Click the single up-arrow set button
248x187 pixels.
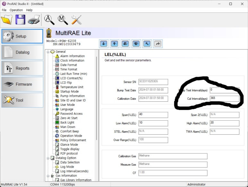pyautogui.click(x=114, y=44)
